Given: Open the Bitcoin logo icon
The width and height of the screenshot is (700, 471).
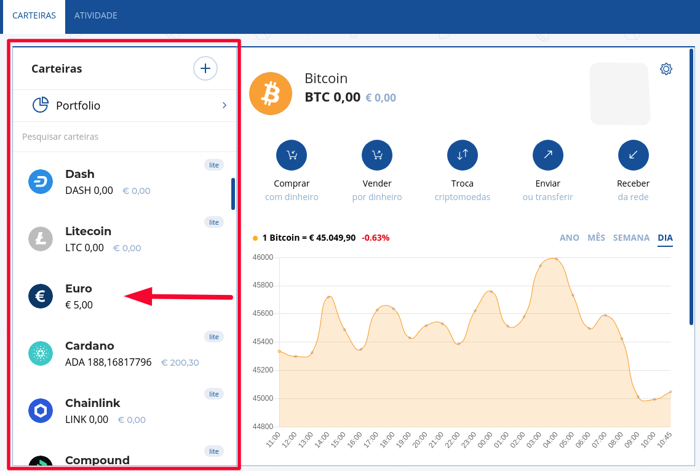Looking at the screenshot, I should [271, 94].
